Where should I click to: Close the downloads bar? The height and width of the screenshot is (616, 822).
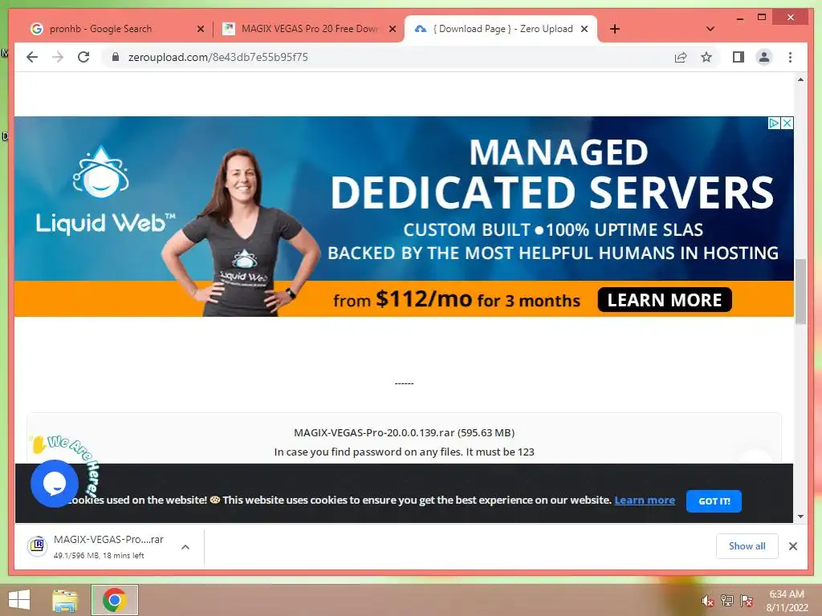click(792, 546)
